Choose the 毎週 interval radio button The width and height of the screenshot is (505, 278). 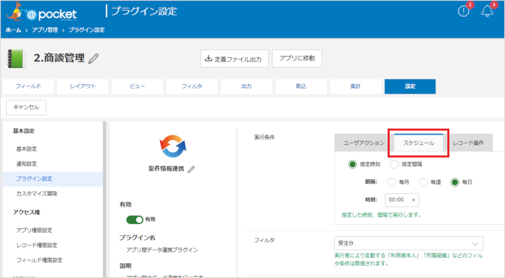pyautogui.click(x=423, y=182)
